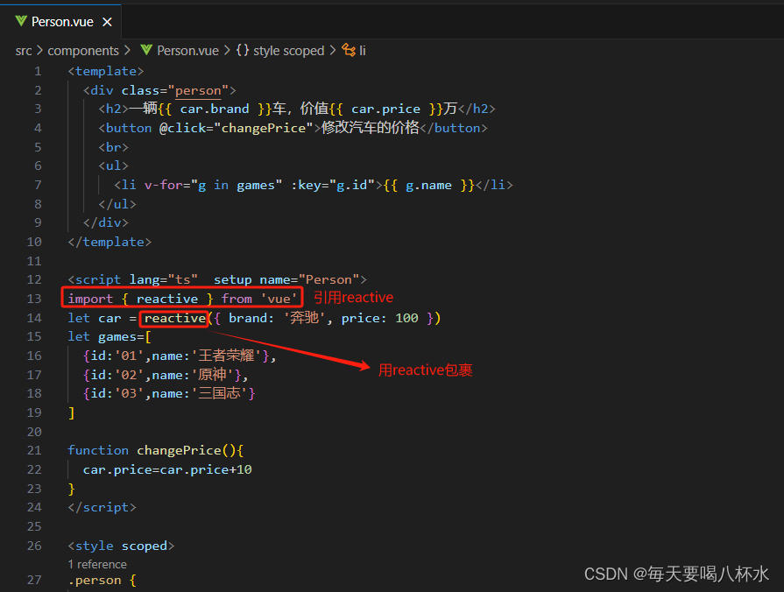784x592 pixels.
Task: Click the reactive call on line 14
Action: pos(175,319)
